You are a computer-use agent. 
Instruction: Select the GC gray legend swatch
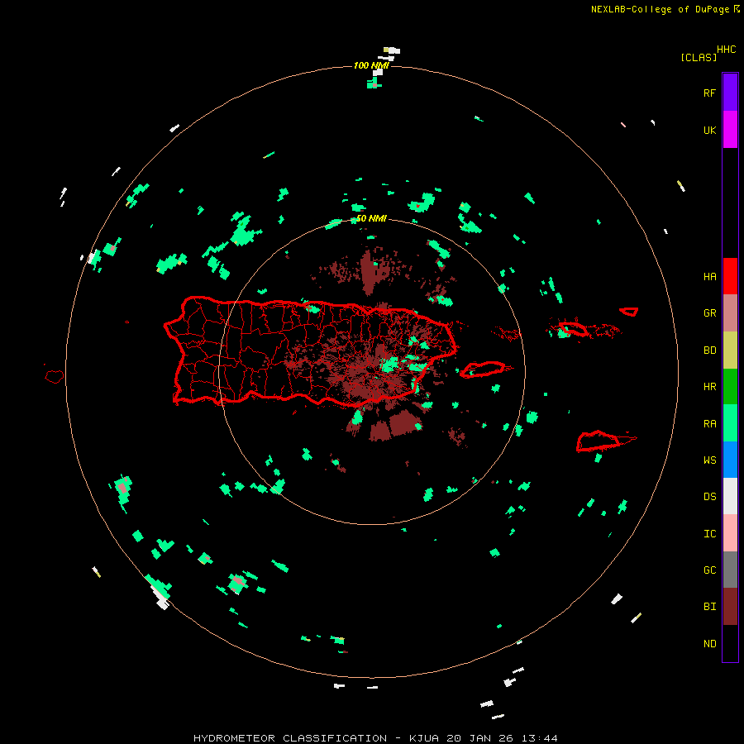pyautogui.click(x=730, y=570)
